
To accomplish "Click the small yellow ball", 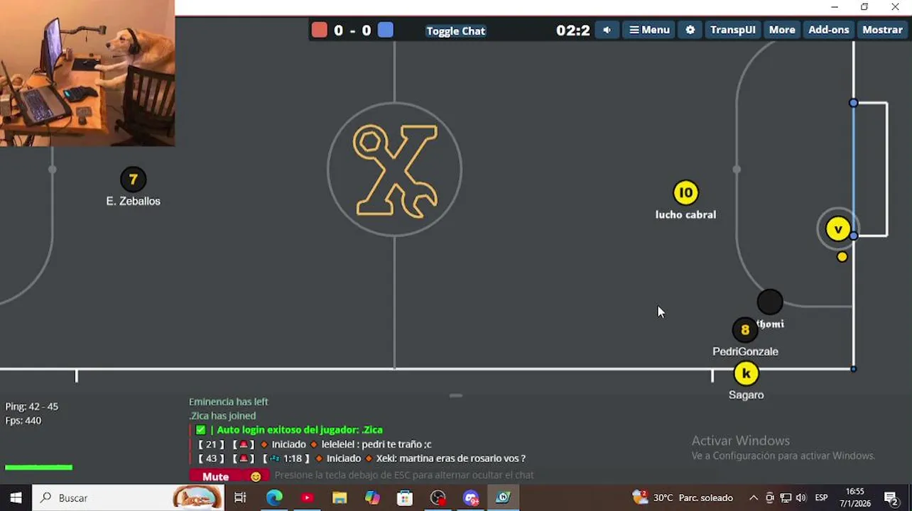I will click(842, 257).
